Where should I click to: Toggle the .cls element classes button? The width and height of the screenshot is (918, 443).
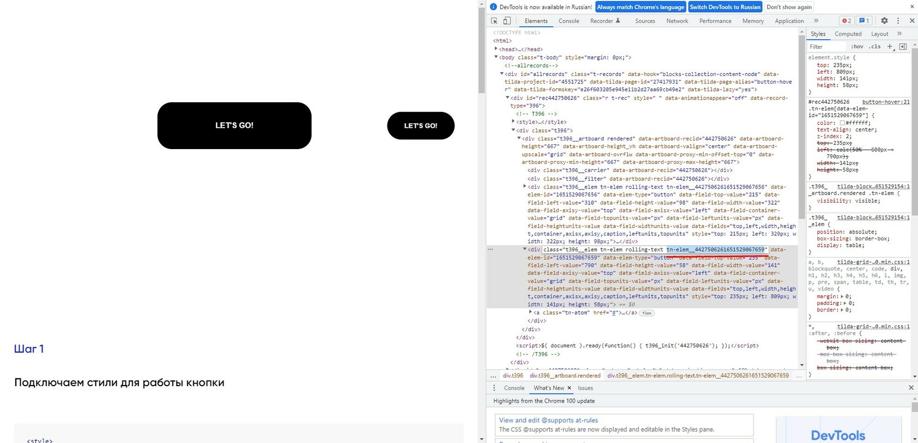pos(875,46)
